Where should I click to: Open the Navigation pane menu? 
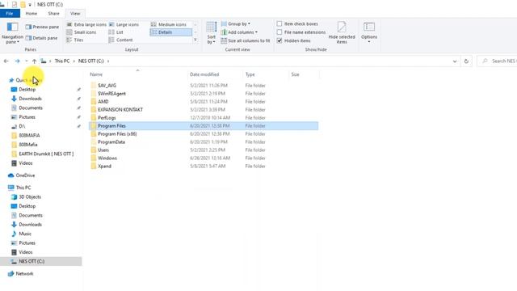tap(12, 33)
